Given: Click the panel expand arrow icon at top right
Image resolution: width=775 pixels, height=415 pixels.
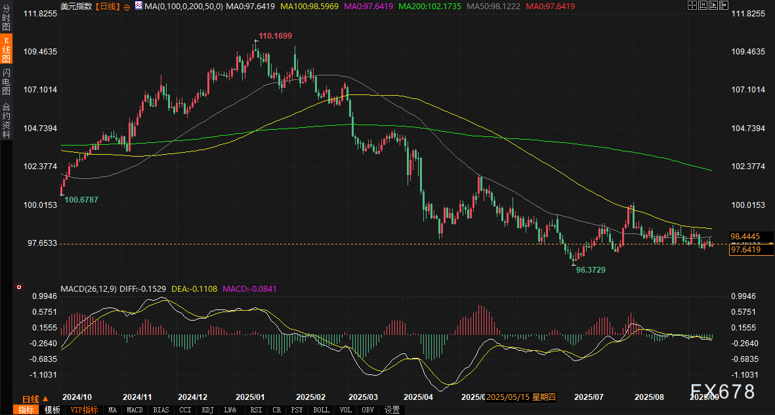Looking at the screenshot, I should 724,5.
